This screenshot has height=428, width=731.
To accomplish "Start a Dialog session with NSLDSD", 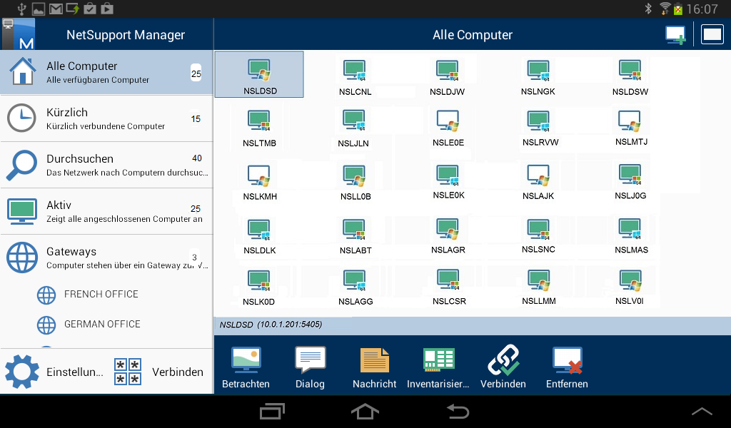I will (x=309, y=364).
